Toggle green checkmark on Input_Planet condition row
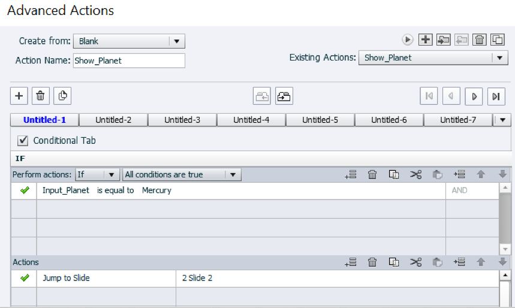The height and width of the screenshot is (308, 515). tap(25, 191)
